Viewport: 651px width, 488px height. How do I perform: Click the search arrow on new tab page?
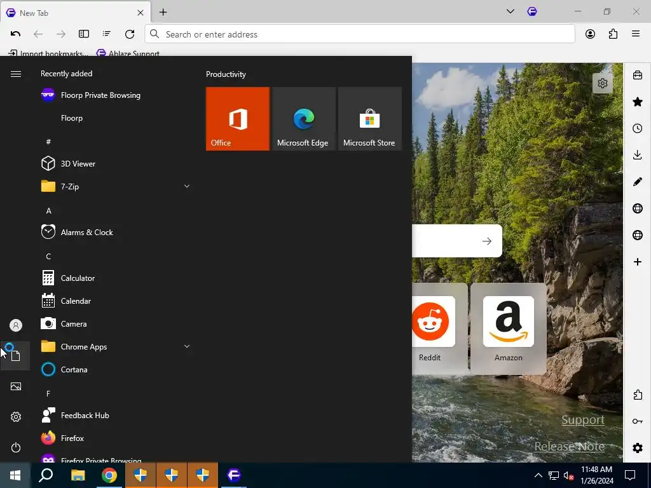[486, 241]
